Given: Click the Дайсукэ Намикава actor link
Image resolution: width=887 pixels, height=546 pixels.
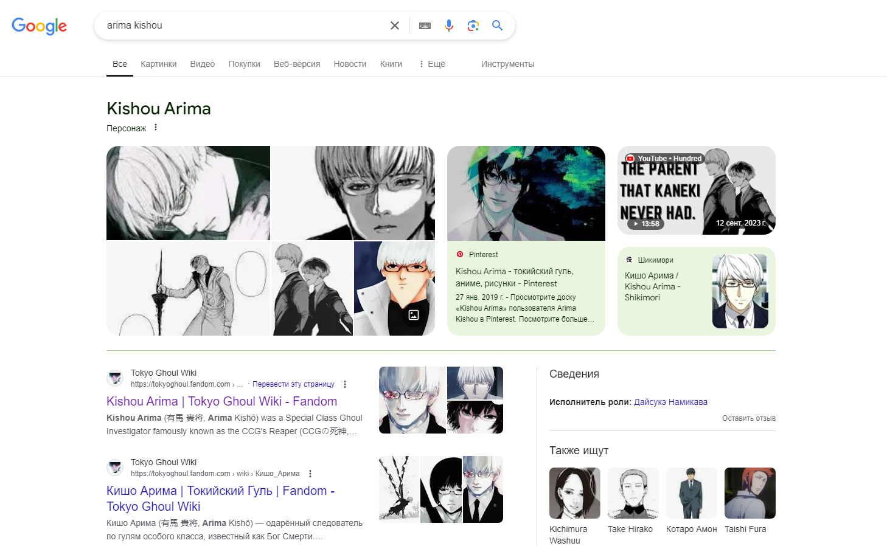Looking at the screenshot, I should pos(670,401).
